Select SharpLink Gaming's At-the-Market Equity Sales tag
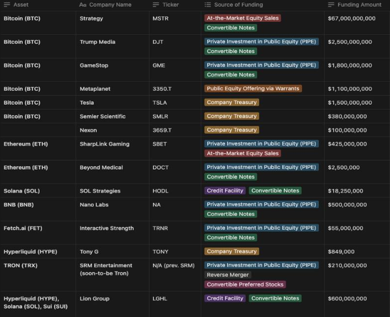 pyautogui.click(x=242, y=153)
